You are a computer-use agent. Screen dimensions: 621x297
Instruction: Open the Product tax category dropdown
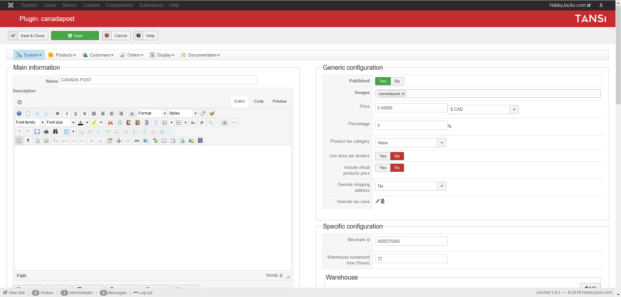click(x=410, y=143)
